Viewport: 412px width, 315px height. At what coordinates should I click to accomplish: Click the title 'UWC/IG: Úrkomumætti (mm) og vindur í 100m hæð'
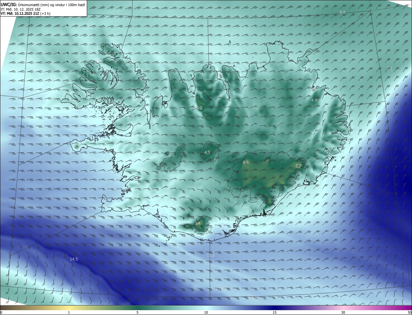[x=43, y=5]
